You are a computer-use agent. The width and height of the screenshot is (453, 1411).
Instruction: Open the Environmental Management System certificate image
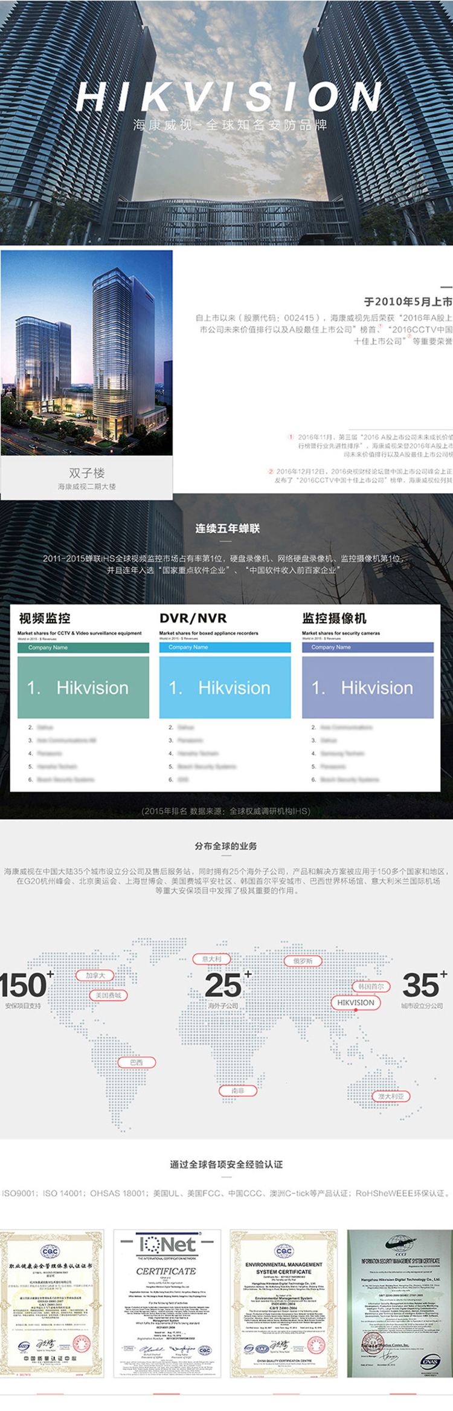coord(284,1304)
